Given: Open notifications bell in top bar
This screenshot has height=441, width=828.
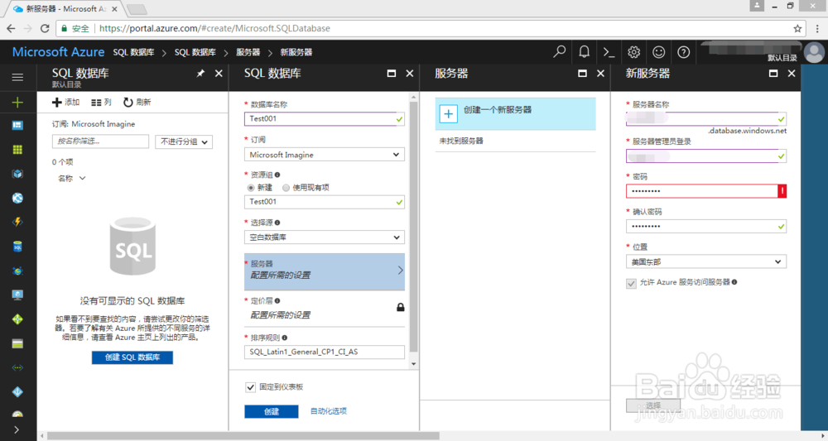Looking at the screenshot, I should click(584, 51).
